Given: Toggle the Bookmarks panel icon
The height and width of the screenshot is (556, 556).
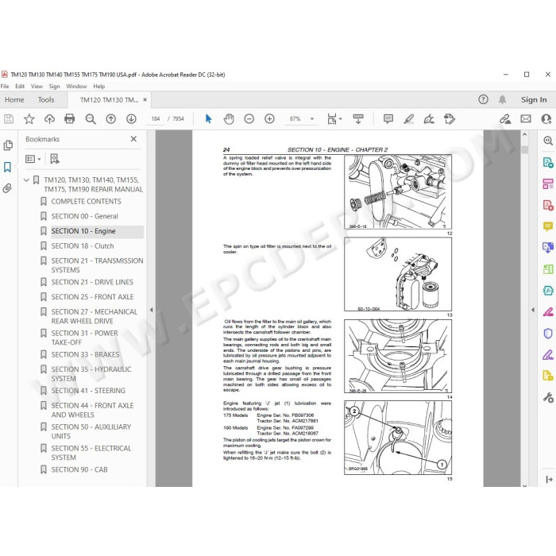Looking at the screenshot, I should pos(7,167).
